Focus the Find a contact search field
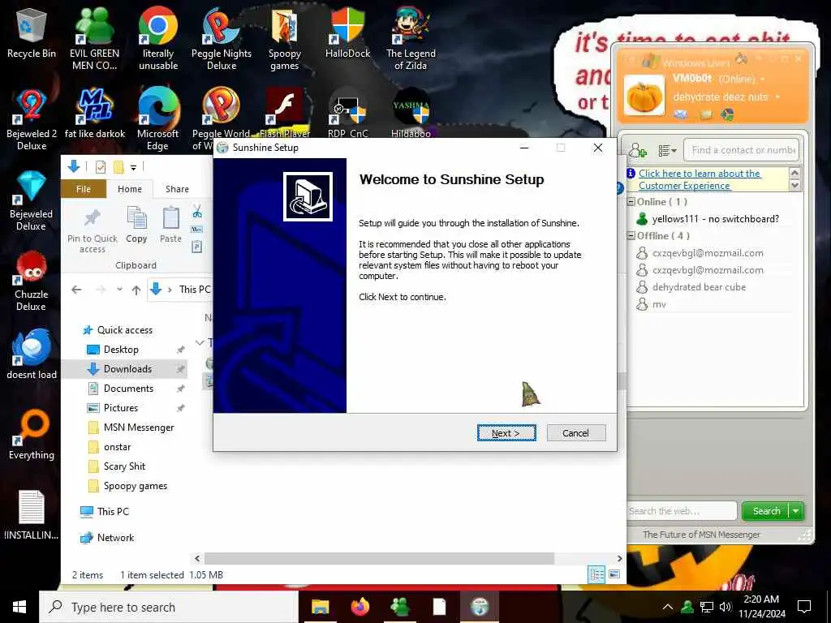Viewport: 831px width, 623px height. pyautogui.click(x=742, y=150)
